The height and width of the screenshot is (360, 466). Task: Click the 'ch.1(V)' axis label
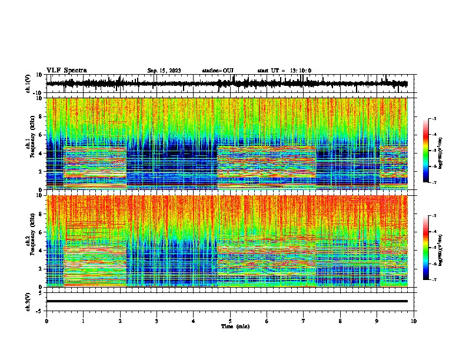[28, 84]
